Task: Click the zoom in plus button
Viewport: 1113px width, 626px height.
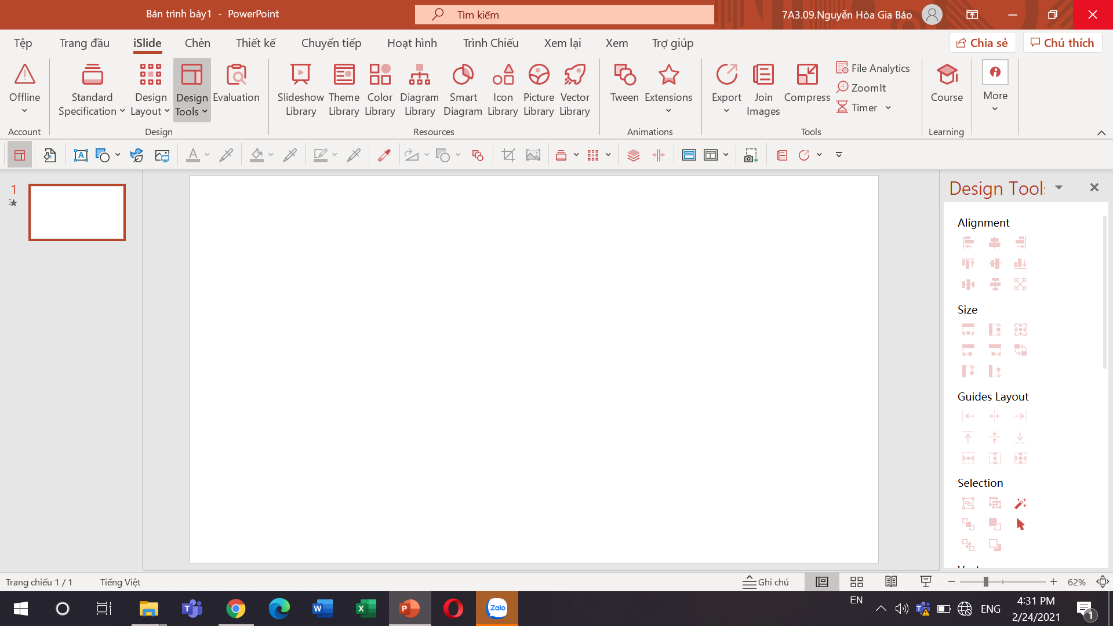Action: pyautogui.click(x=1053, y=582)
